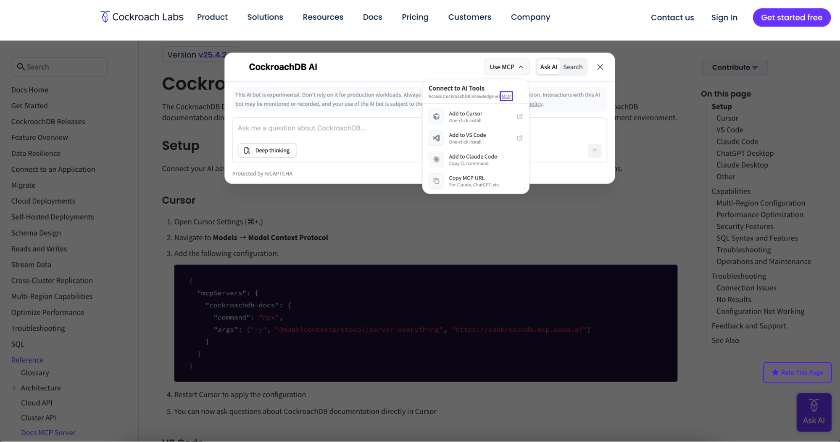Open the Contribute dropdown
Viewport: 840px width, 442px height.
coord(735,68)
